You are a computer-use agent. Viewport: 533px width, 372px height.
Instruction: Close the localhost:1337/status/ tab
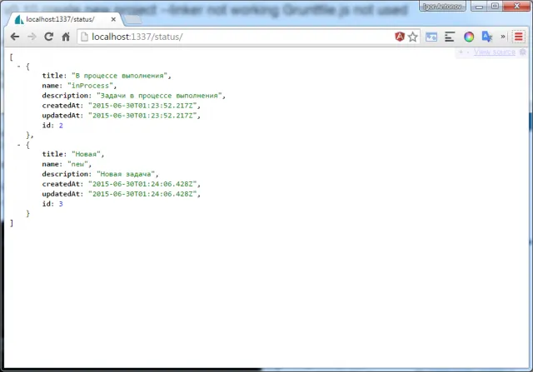point(113,19)
